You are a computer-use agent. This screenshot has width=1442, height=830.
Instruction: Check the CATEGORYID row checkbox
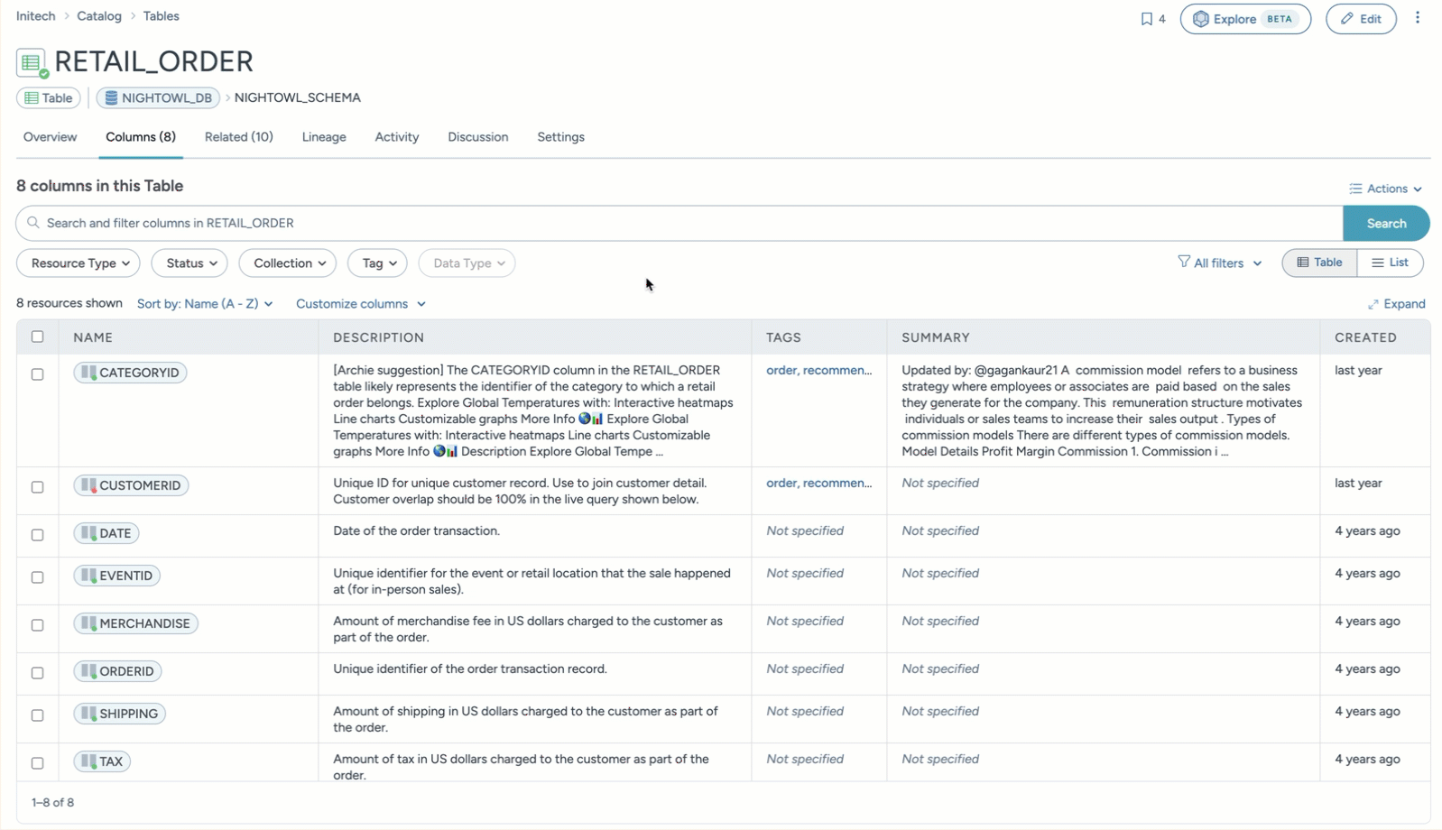(37, 373)
